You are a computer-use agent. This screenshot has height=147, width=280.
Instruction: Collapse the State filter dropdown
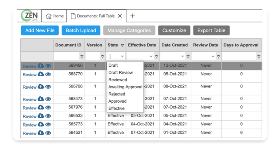tap(122, 57)
